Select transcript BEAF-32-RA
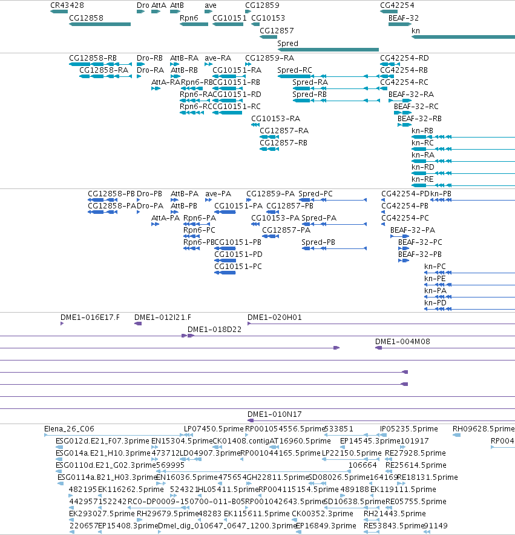Screen dimensions: 515x535 [400, 101]
